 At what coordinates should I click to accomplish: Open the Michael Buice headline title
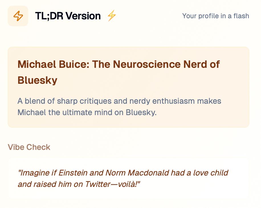point(119,72)
